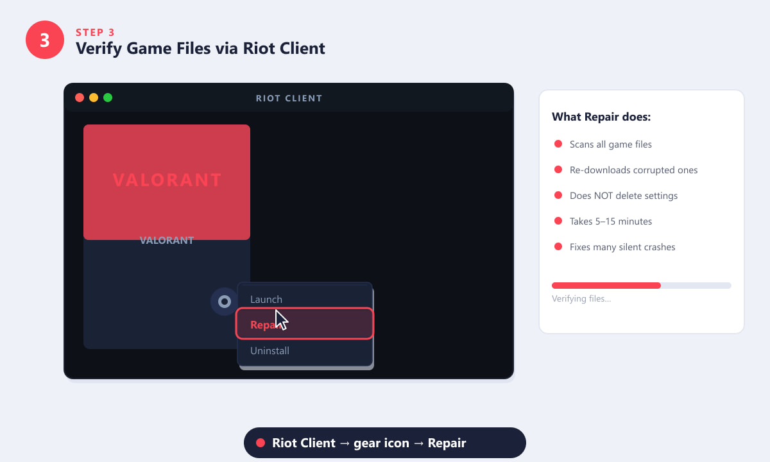Click the red close window button
Image resolution: width=770 pixels, height=462 pixels.
[80, 98]
